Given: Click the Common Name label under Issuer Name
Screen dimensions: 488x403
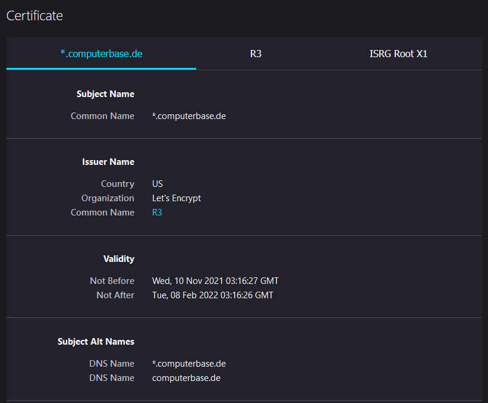Looking at the screenshot, I should point(102,213).
